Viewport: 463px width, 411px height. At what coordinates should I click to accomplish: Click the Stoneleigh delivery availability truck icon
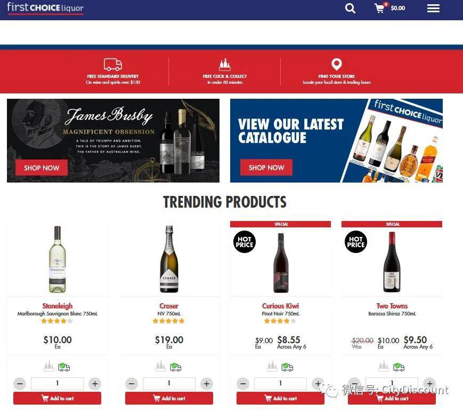click(x=64, y=367)
